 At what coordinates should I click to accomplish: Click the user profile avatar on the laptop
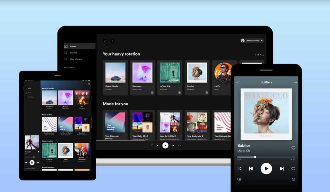[243, 41]
